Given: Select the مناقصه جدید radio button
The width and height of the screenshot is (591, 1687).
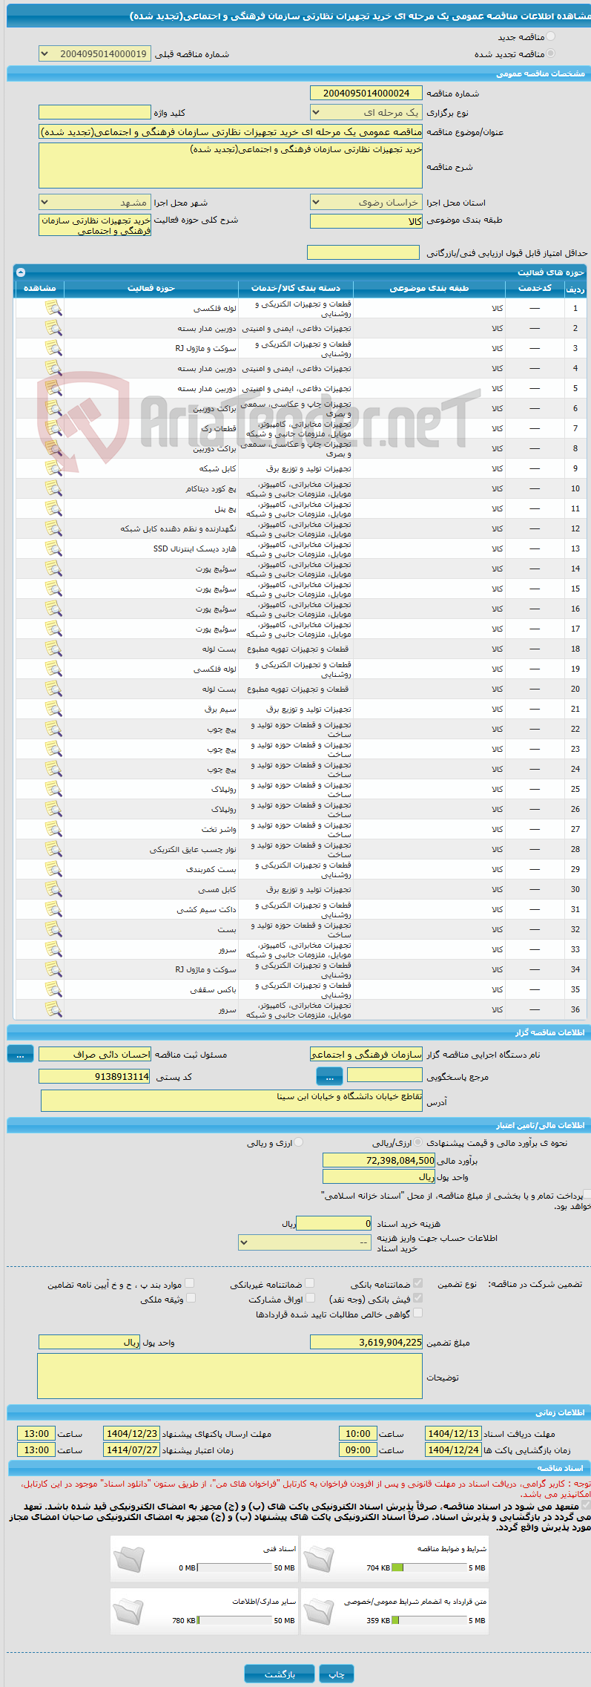Looking at the screenshot, I should [550, 36].
